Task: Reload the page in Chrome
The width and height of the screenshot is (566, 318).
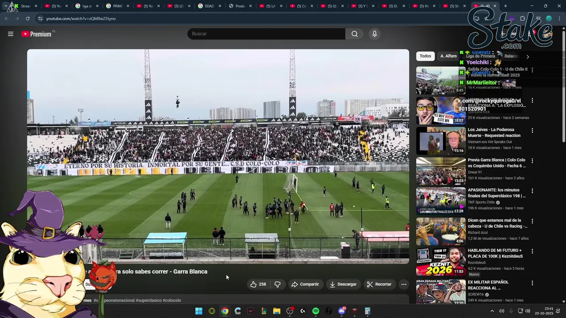Action: [27, 19]
